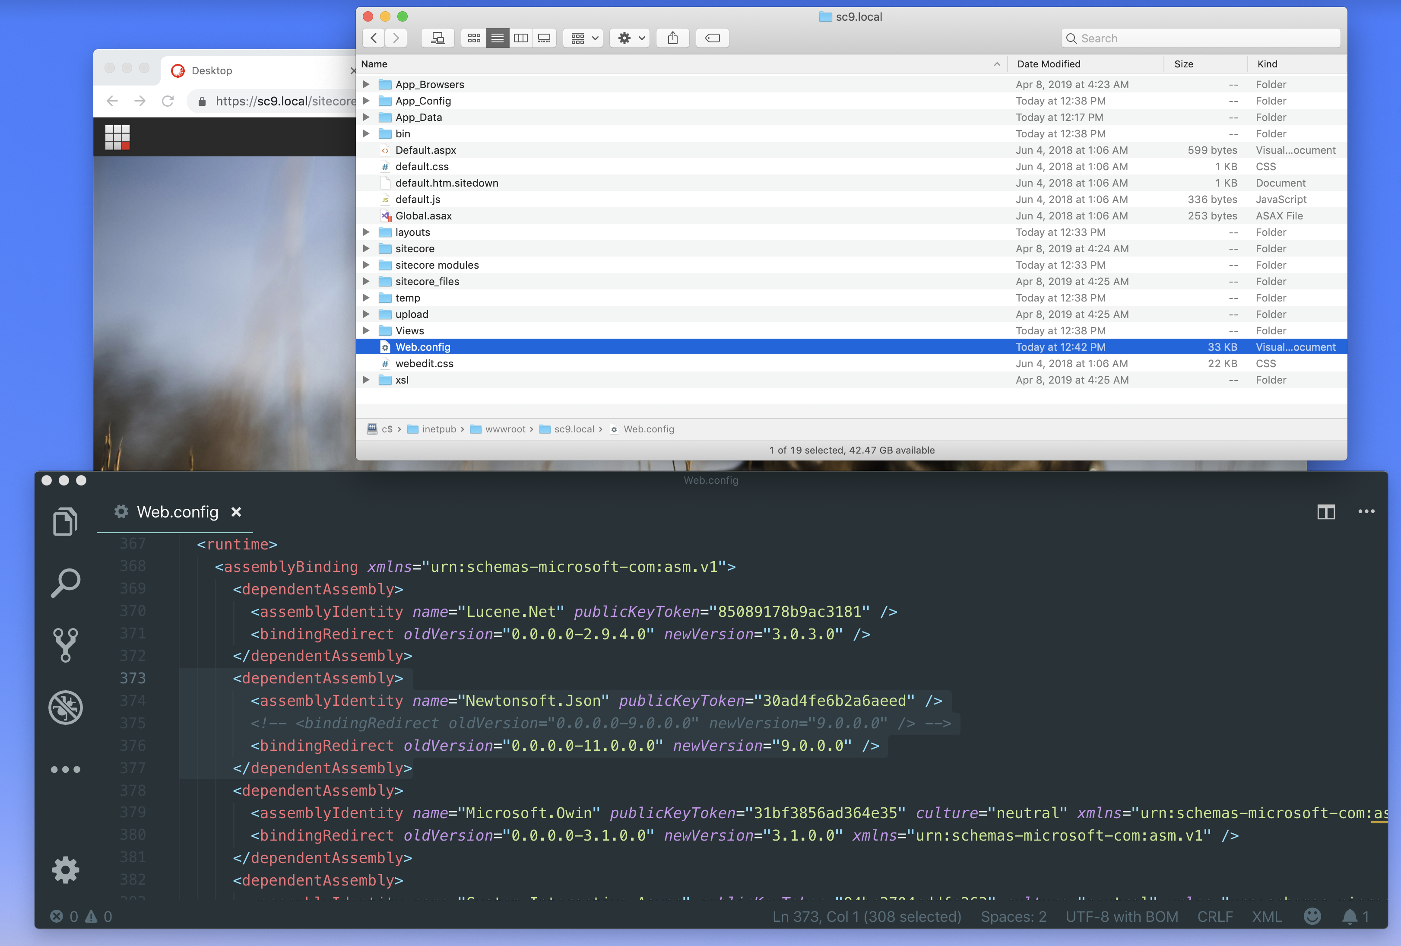Click the Manage gear icon in VS Code

click(65, 870)
